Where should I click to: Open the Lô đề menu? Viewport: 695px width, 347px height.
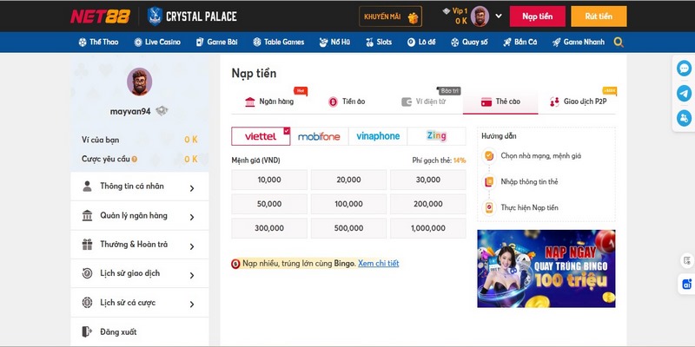tap(421, 42)
